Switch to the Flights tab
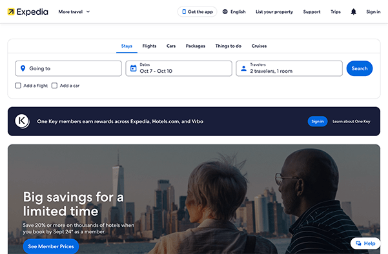388x254 pixels. 149,46
